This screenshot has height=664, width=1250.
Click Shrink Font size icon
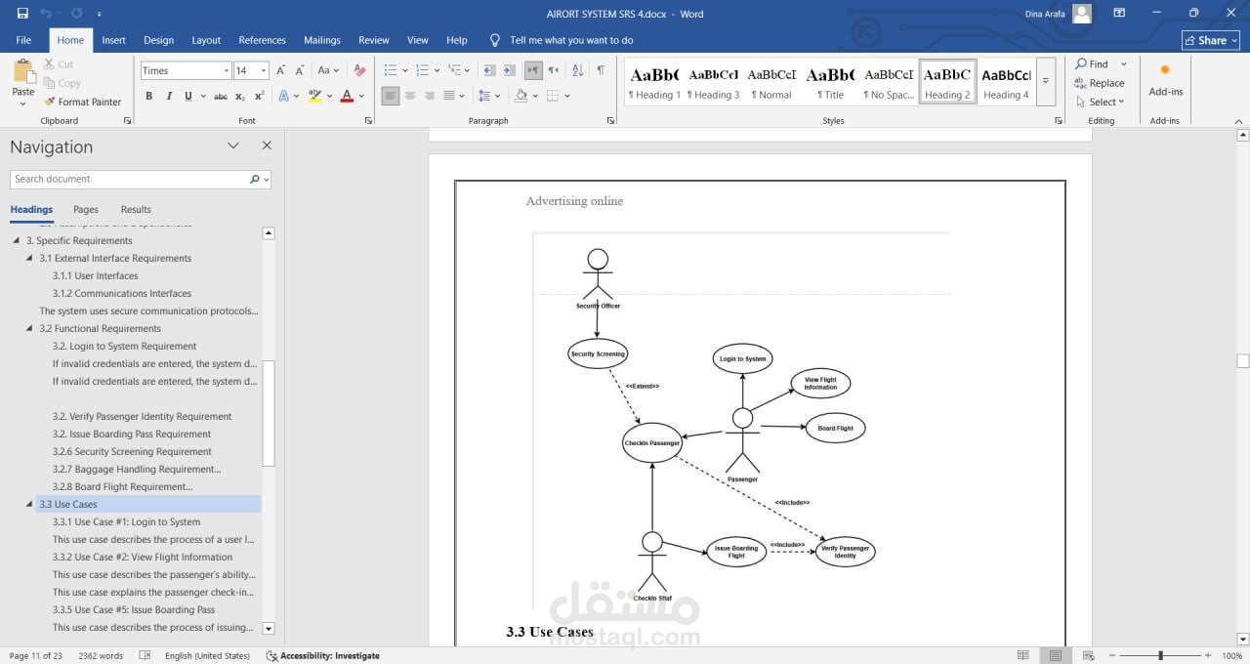pyautogui.click(x=302, y=70)
